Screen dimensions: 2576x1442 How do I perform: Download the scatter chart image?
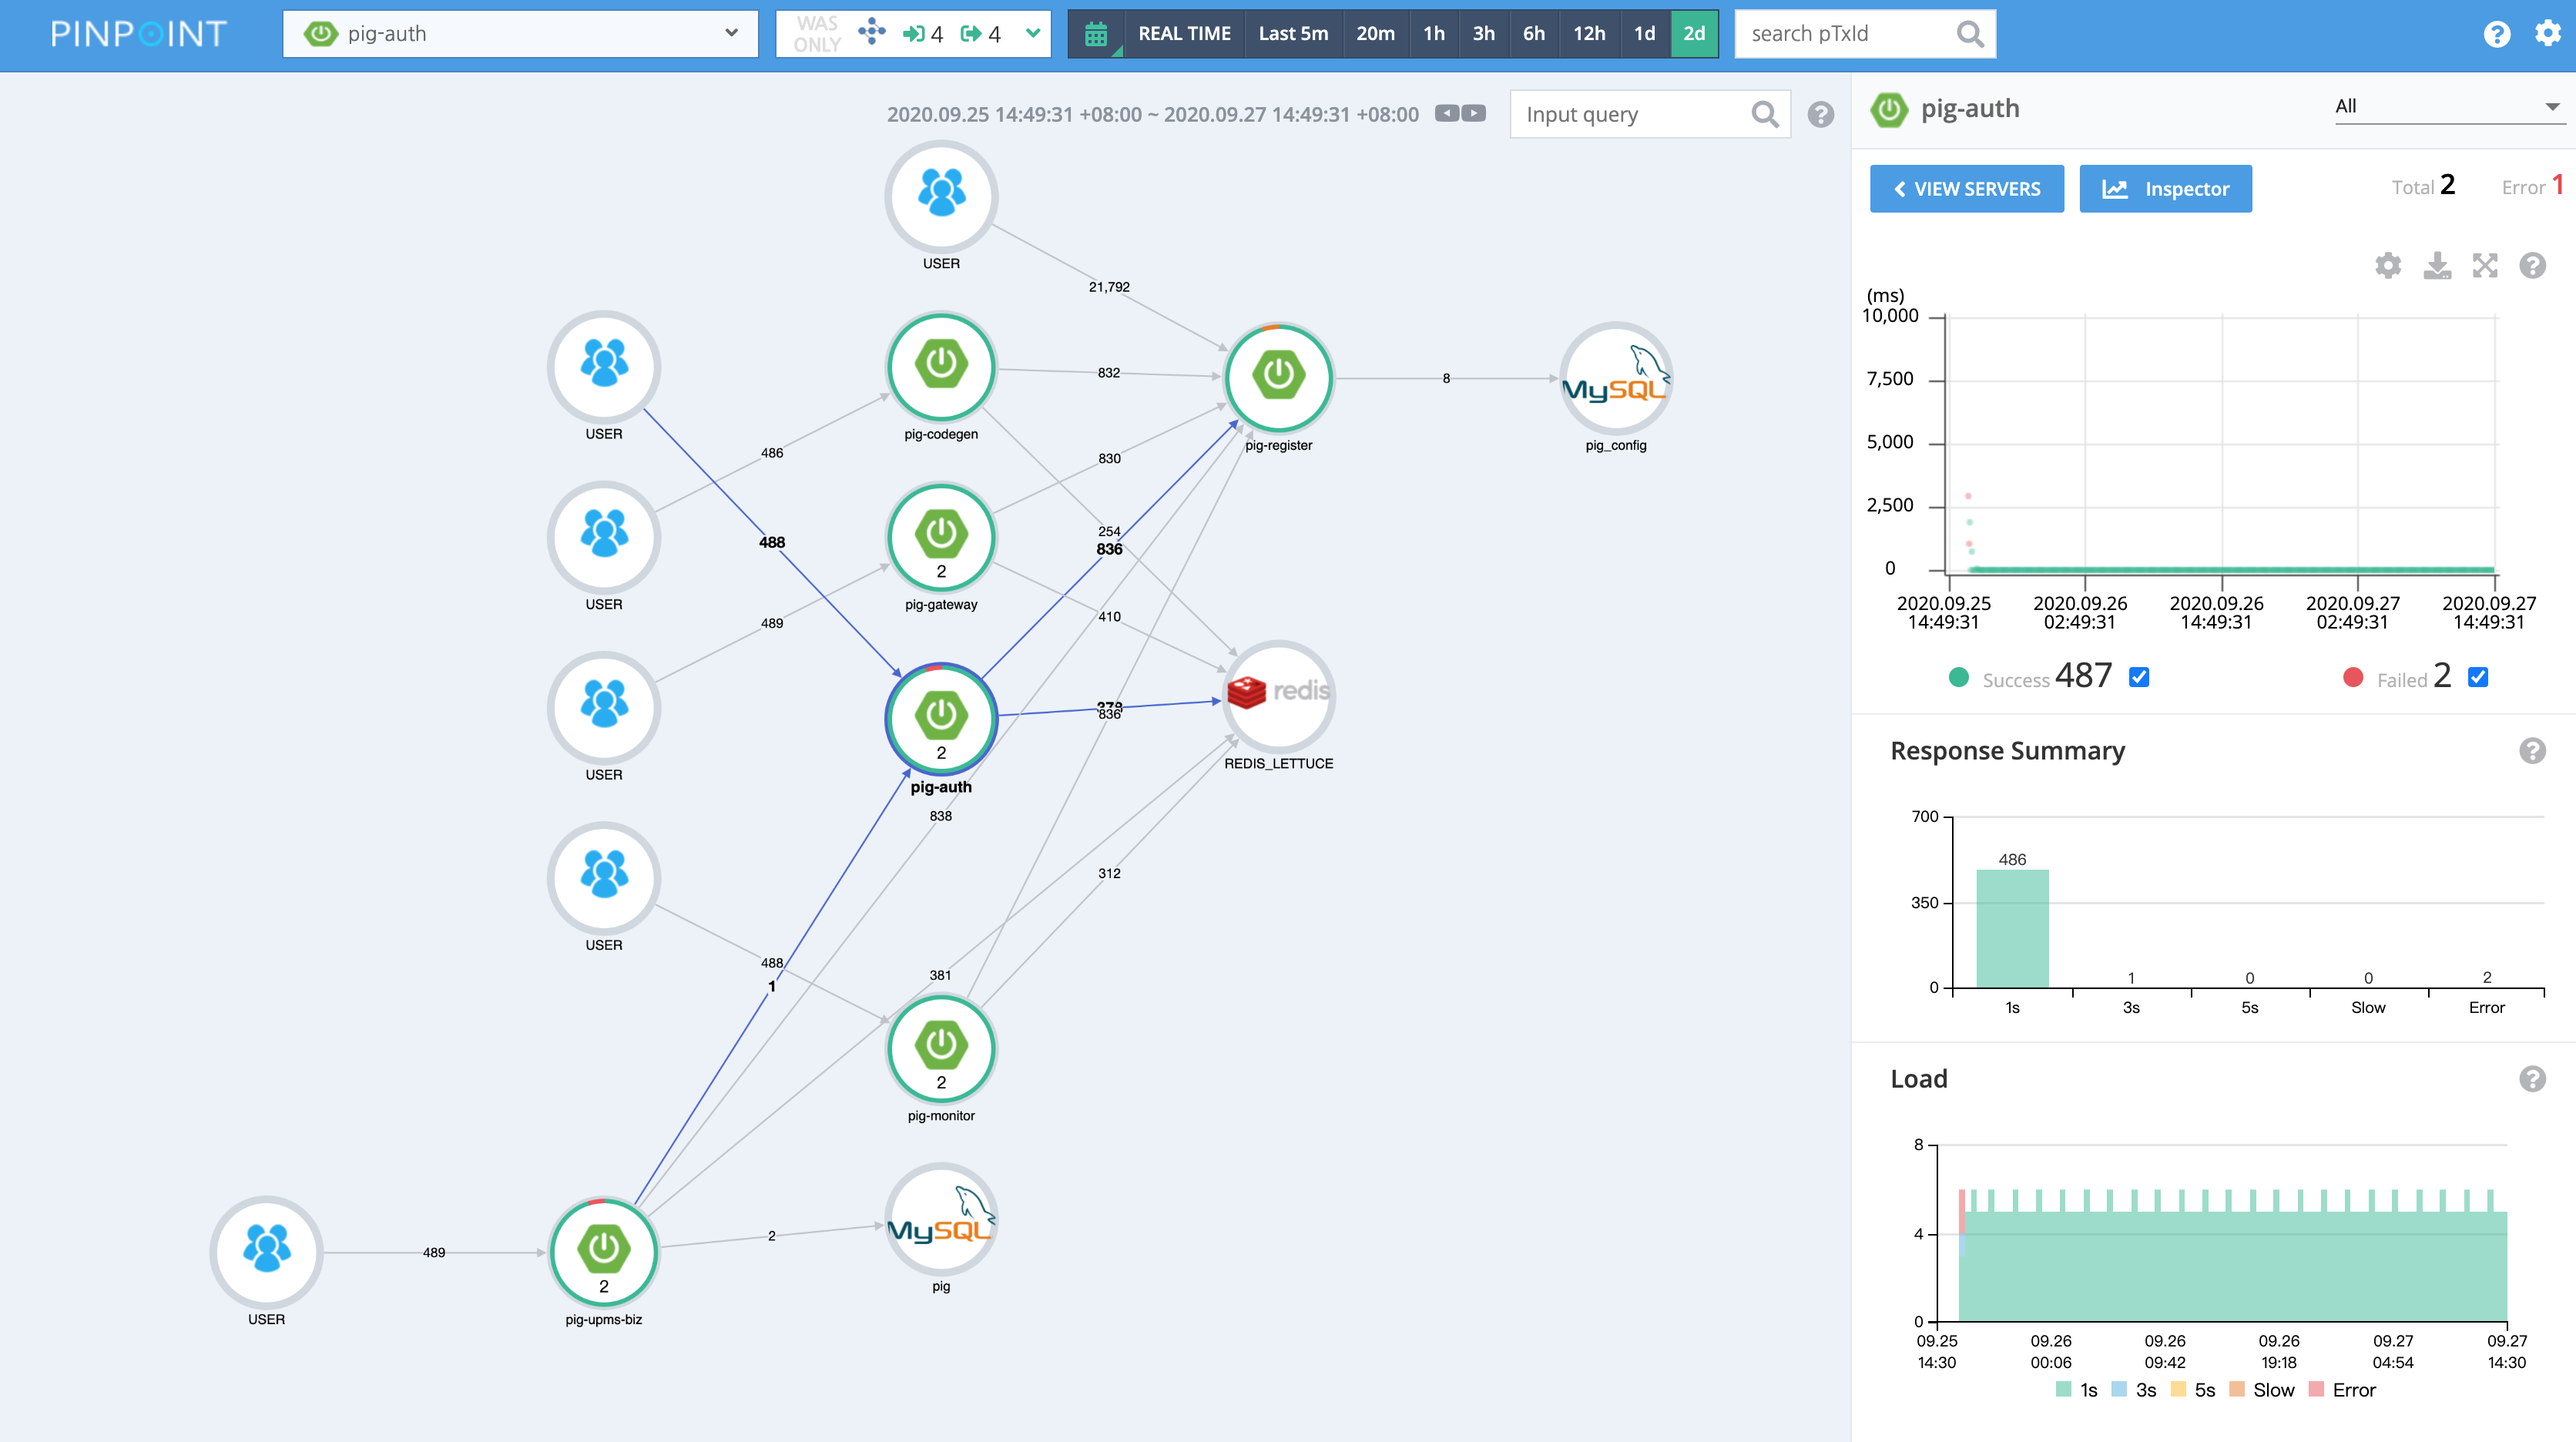click(x=2437, y=265)
